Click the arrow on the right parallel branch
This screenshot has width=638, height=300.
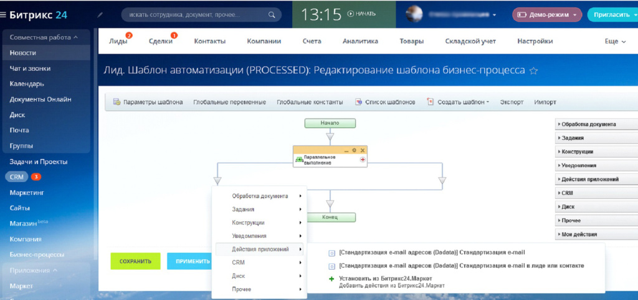pos(442,180)
